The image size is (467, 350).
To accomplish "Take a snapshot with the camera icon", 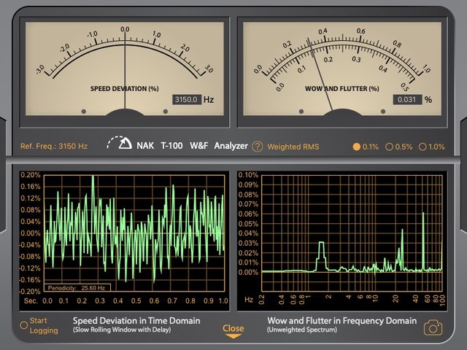I will pos(433,327).
